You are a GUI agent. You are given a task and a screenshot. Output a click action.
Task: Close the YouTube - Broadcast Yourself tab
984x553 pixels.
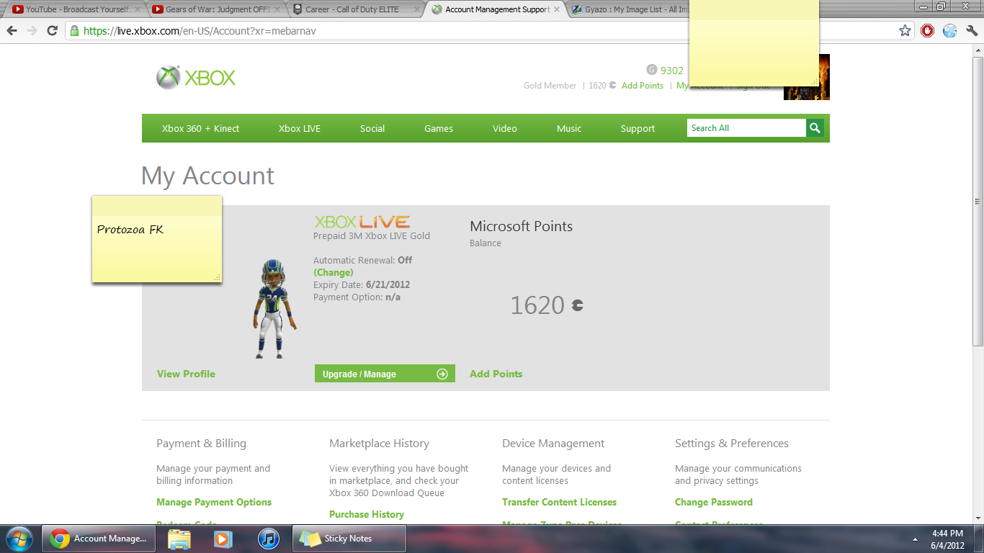[x=136, y=9]
